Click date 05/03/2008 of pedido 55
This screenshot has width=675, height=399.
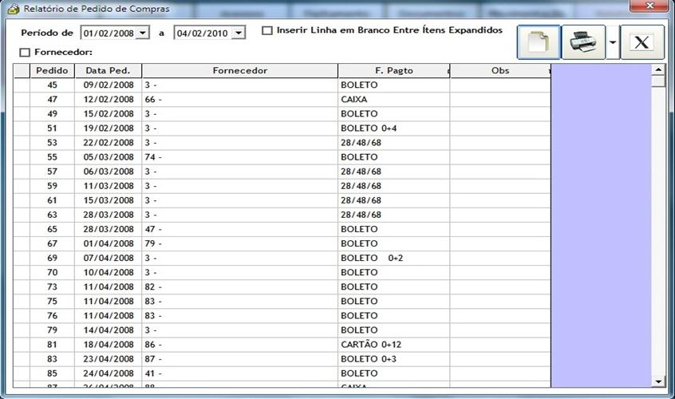click(x=108, y=157)
